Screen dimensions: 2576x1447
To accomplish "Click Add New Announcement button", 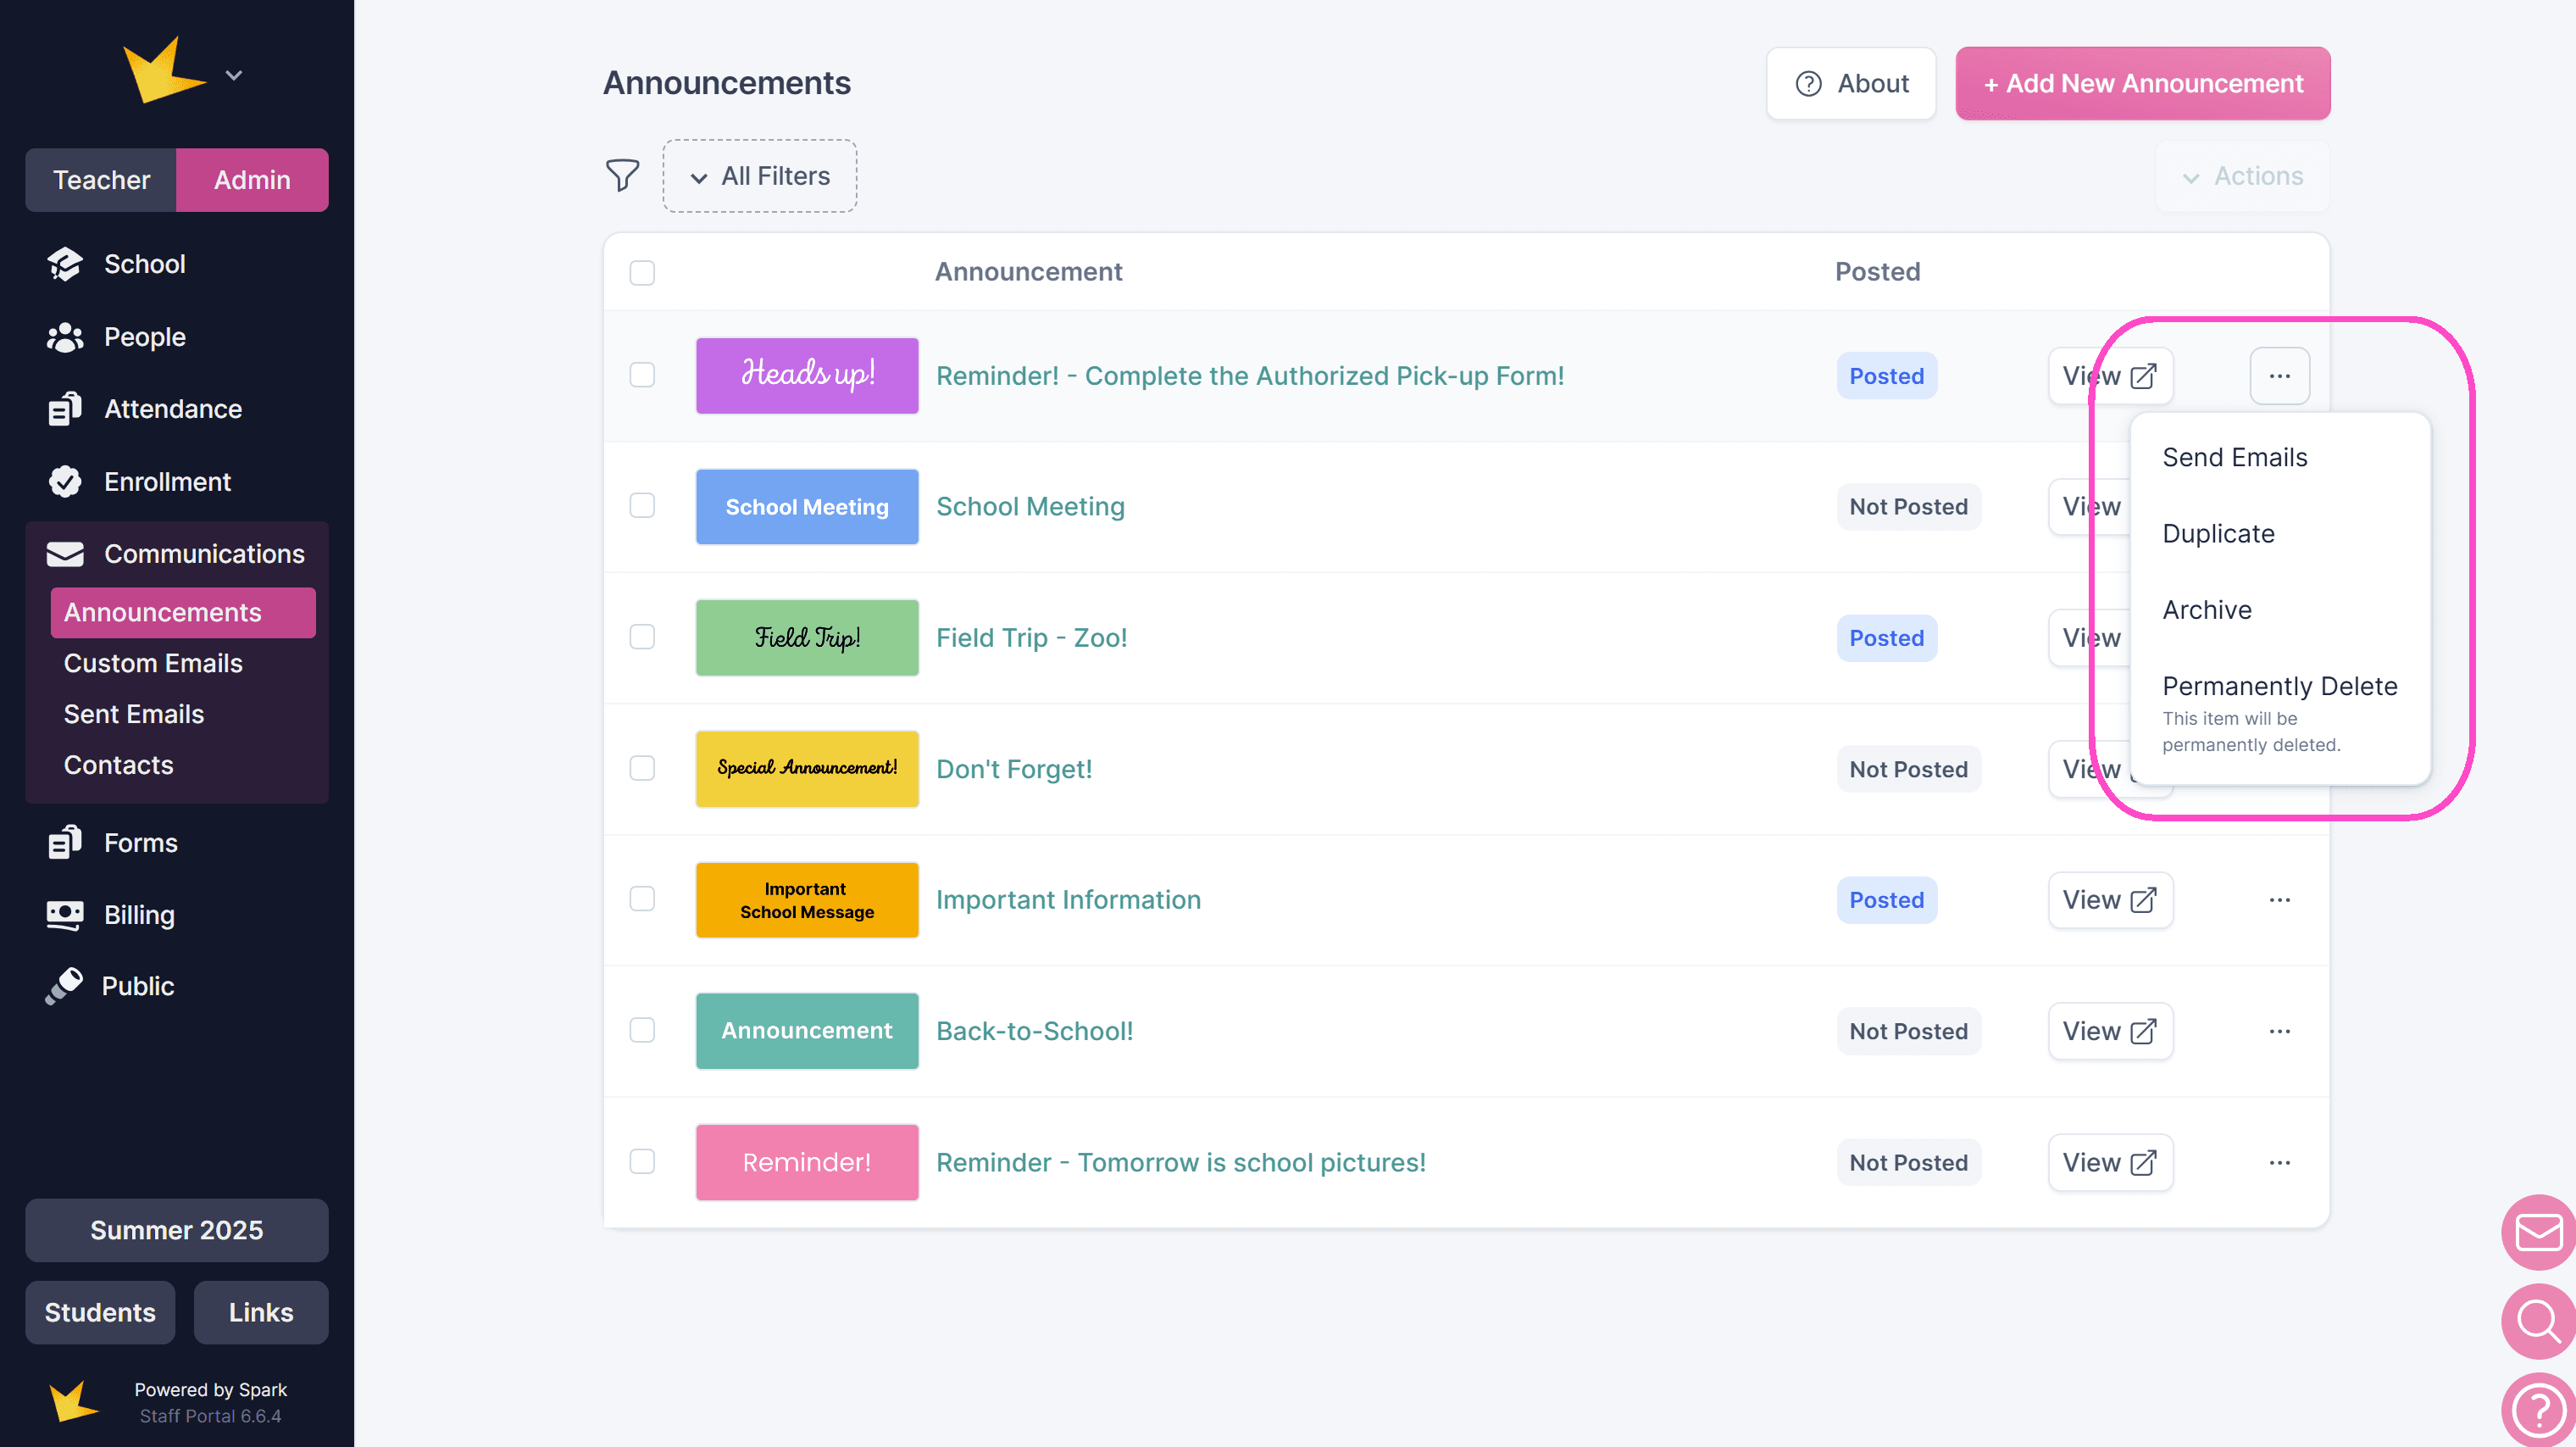I will coord(2142,83).
